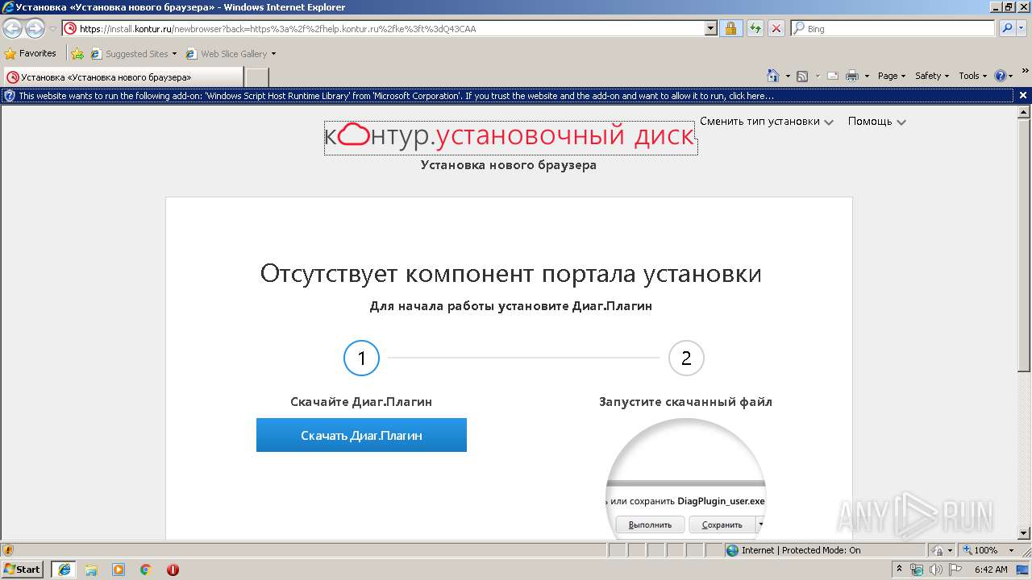Click the address bar URL field

[x=384, y=28]
